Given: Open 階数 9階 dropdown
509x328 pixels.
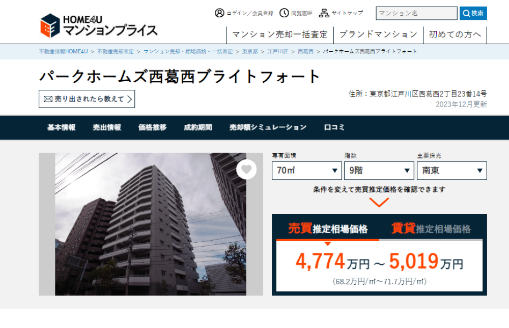Looking at the screenshot, I should [379, 171].
